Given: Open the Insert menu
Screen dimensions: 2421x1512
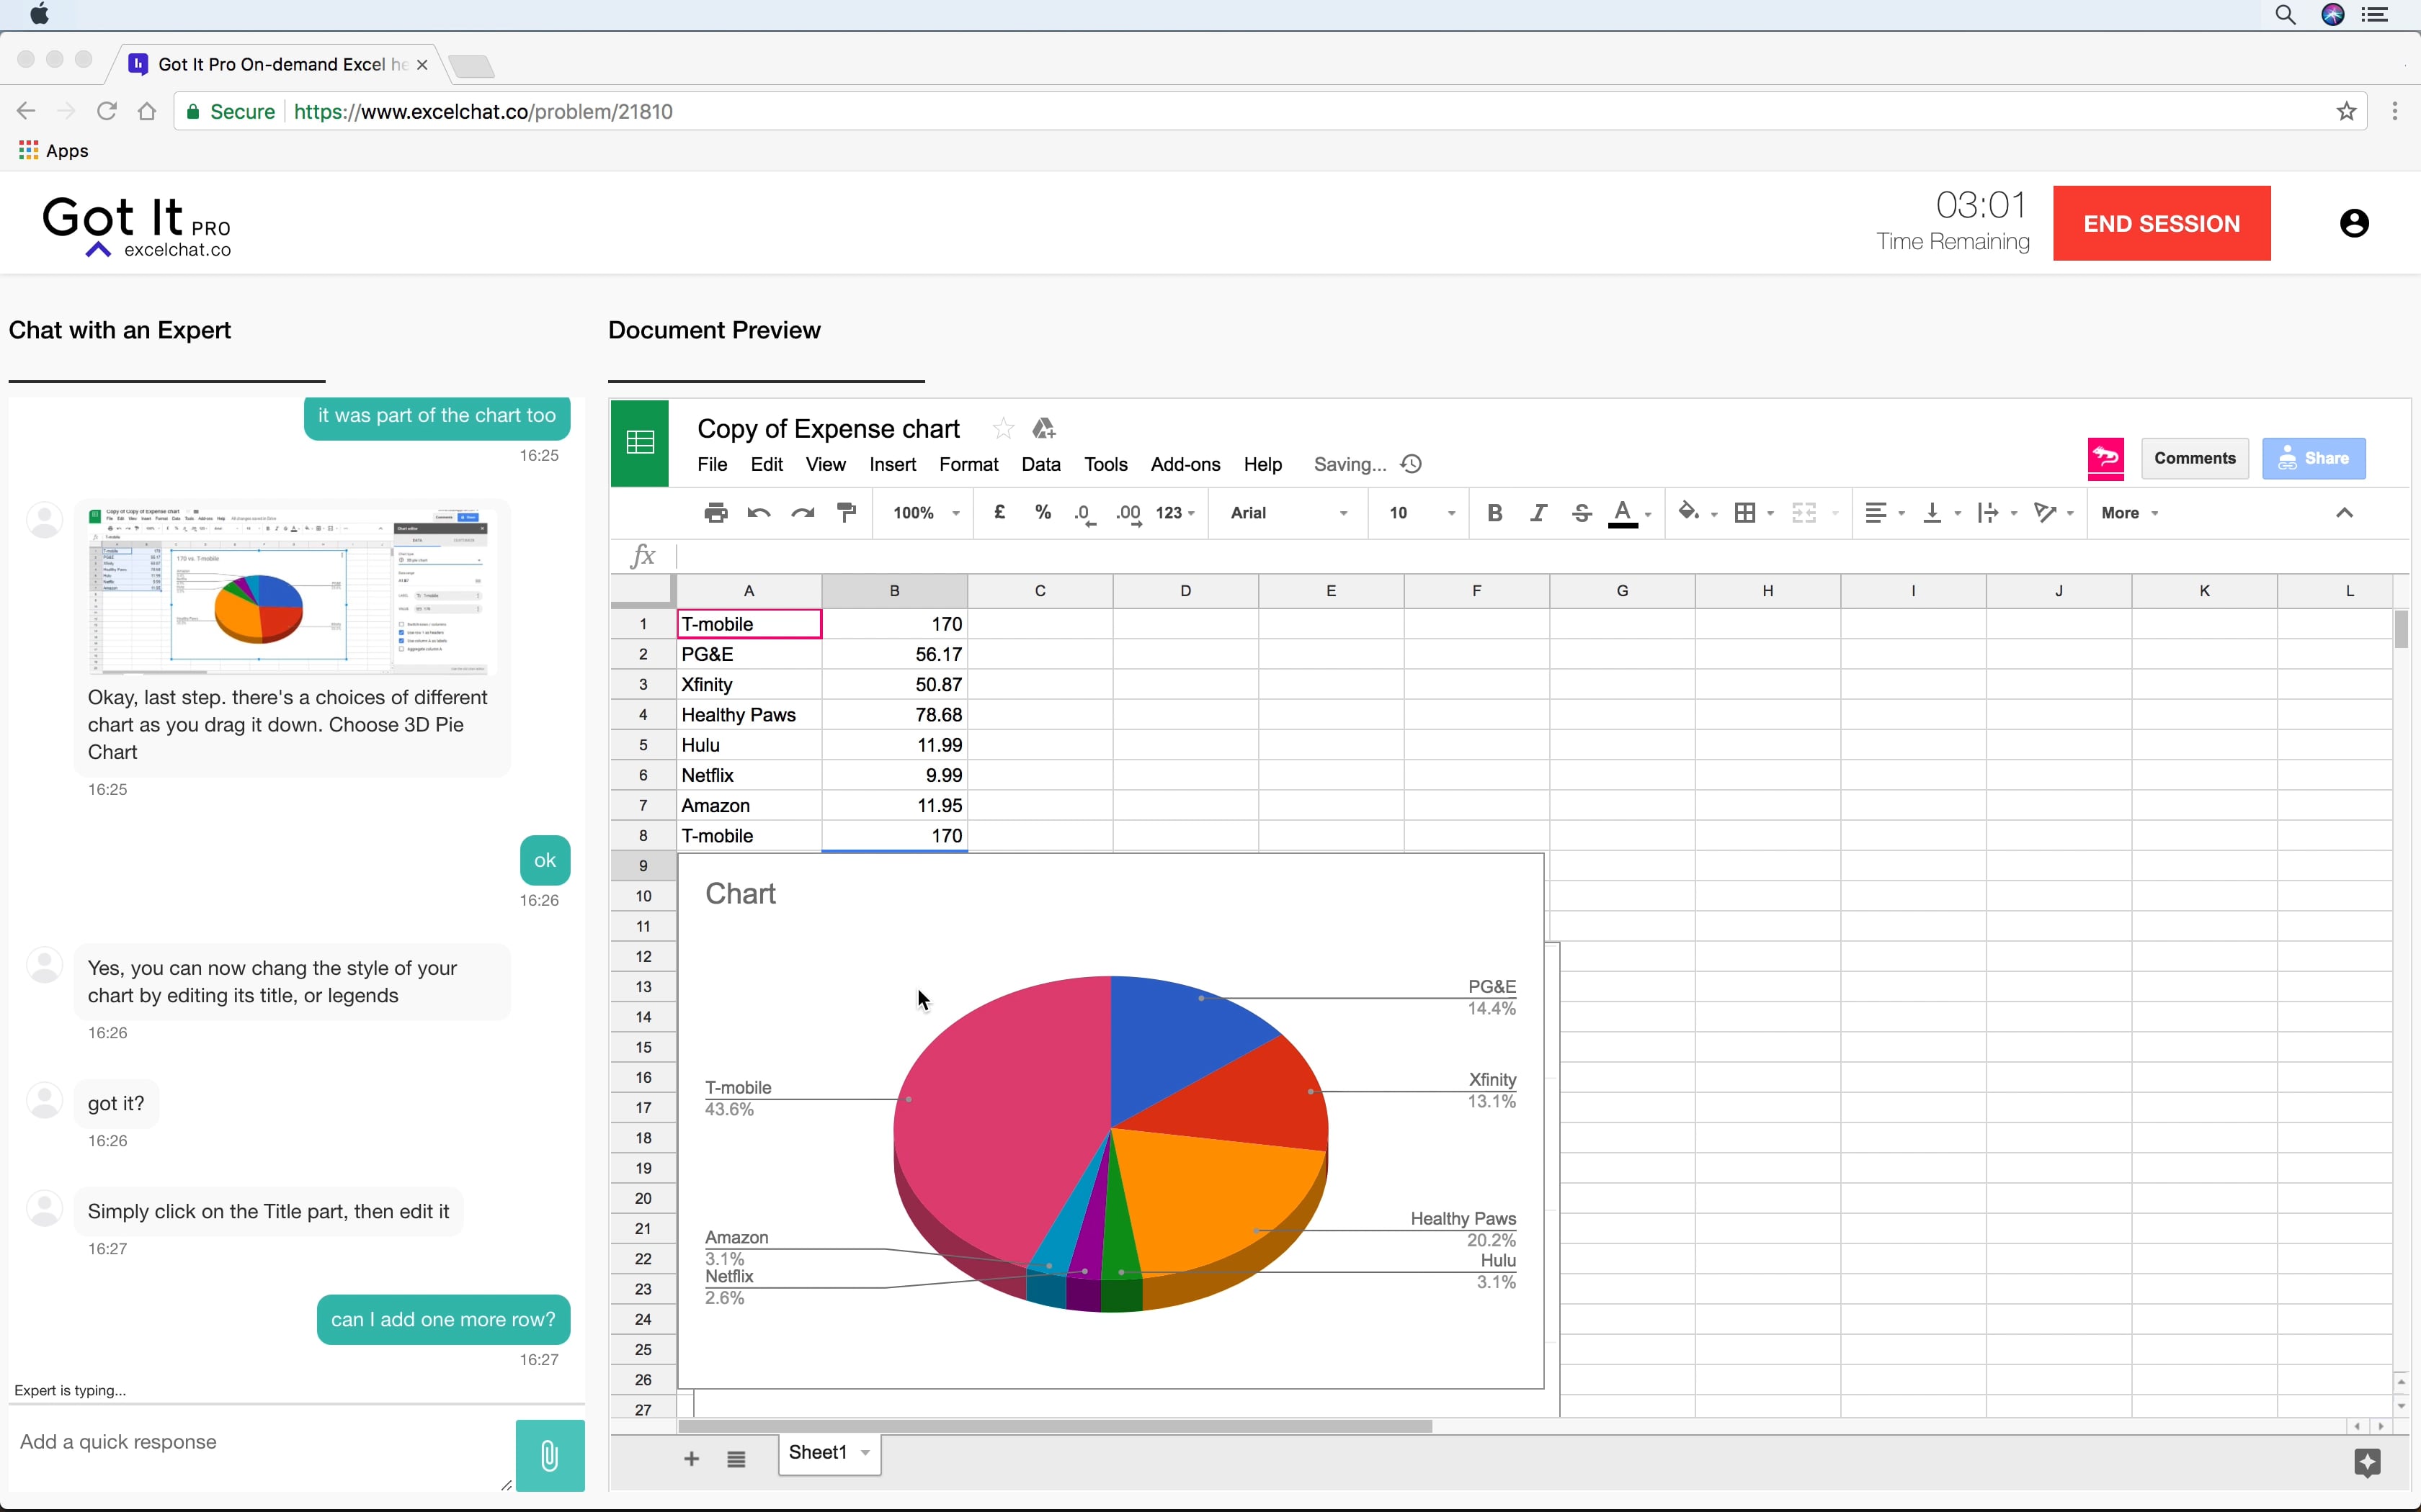Looking at the screenshot, I should [x=892, y=464].
